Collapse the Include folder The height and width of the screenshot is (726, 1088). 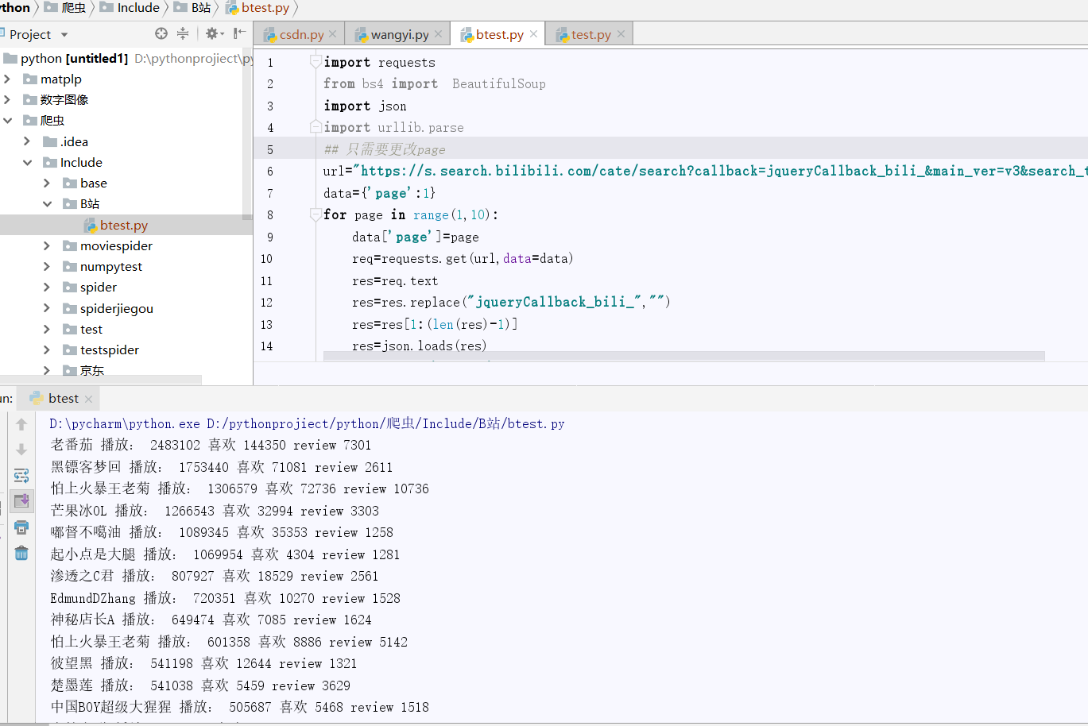[27, 162]
